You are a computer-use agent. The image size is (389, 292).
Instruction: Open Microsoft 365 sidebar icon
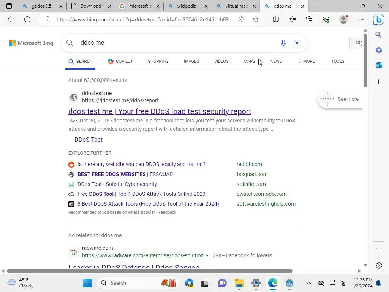click(x=378, y=50)
